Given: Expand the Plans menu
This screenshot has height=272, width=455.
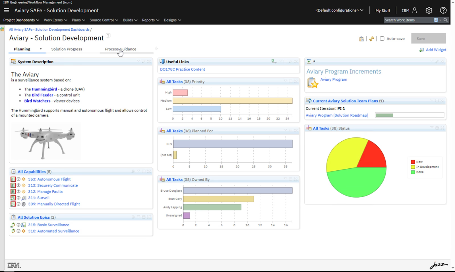Looking at the screenshot, I should click(x=78, y=20).
